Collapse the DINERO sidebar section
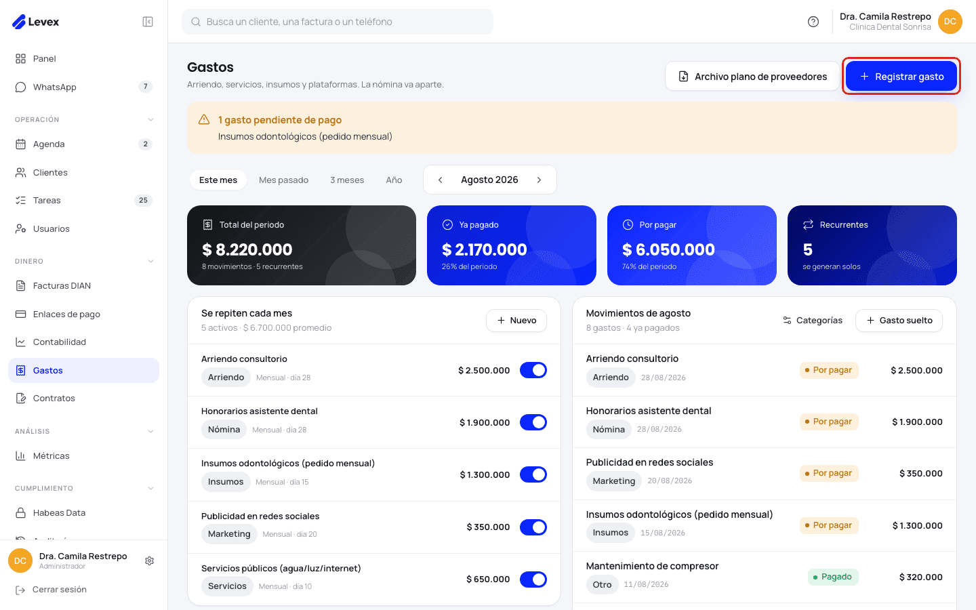Image resolution: width=976 pixels, height=610 pixels. click(x=150, y=262)
